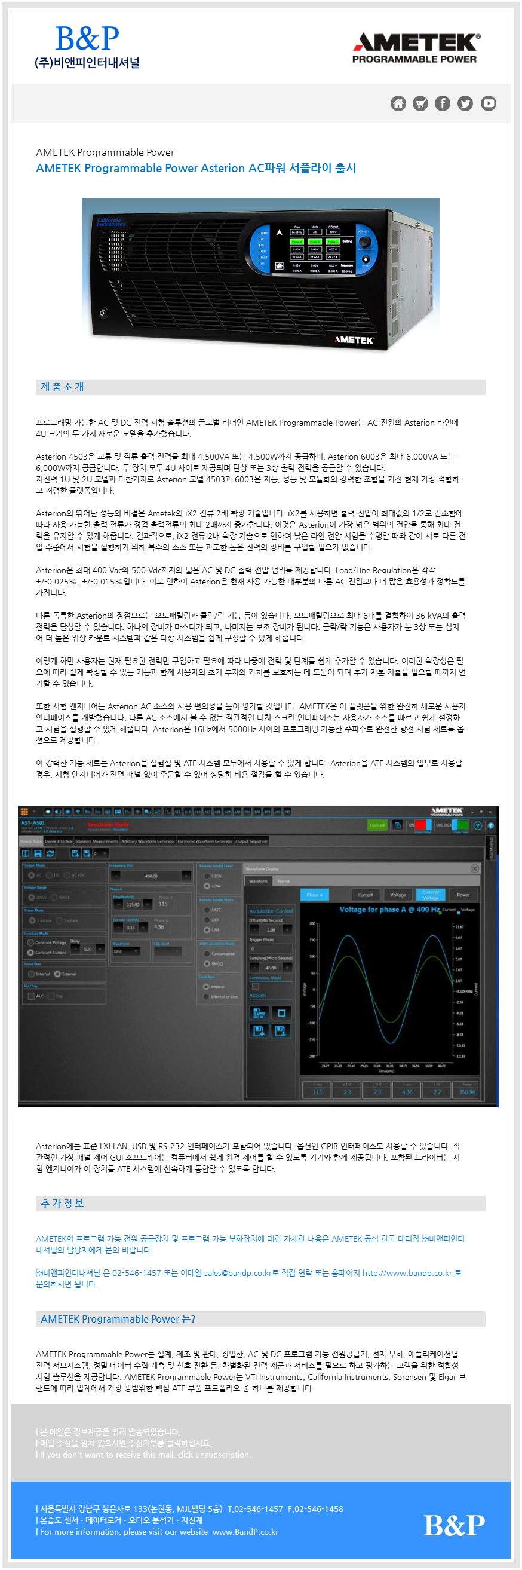Click the footer www.BandP.co.kr link
The image size is (522, 1570).
point(245,1532)
